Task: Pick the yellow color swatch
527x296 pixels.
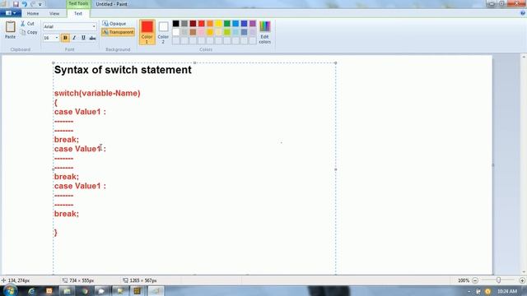Action: [x=218, y=24]
